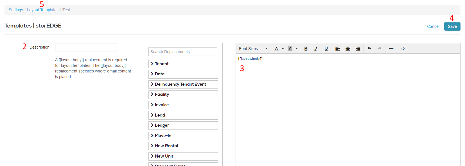The width and height of the screenshot is (465, 166).
Task: Go to Layout Templates breadcrumb
Action: [x=43, y=10]
